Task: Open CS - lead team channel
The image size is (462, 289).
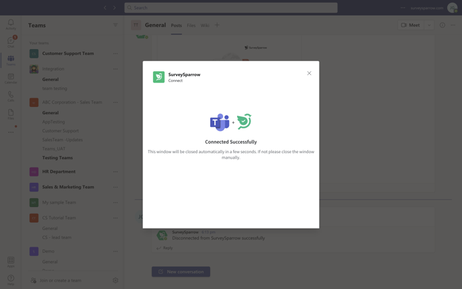Action: pos(56,237)
